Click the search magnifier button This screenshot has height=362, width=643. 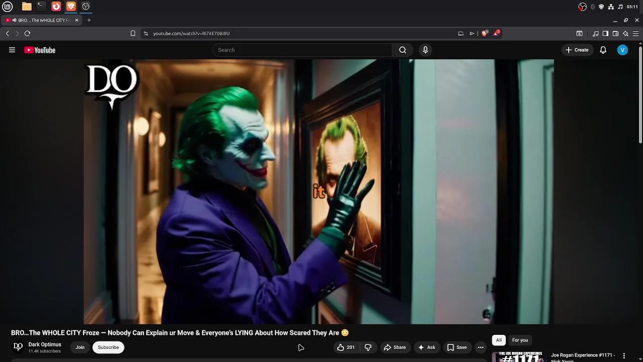pyautogui.click(x=402, y=50)
